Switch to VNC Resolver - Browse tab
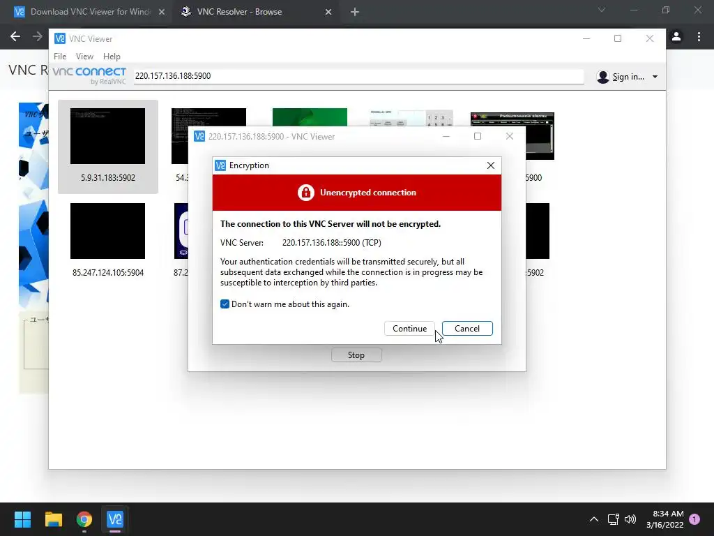714x536 pixels. tap(240, 12)
